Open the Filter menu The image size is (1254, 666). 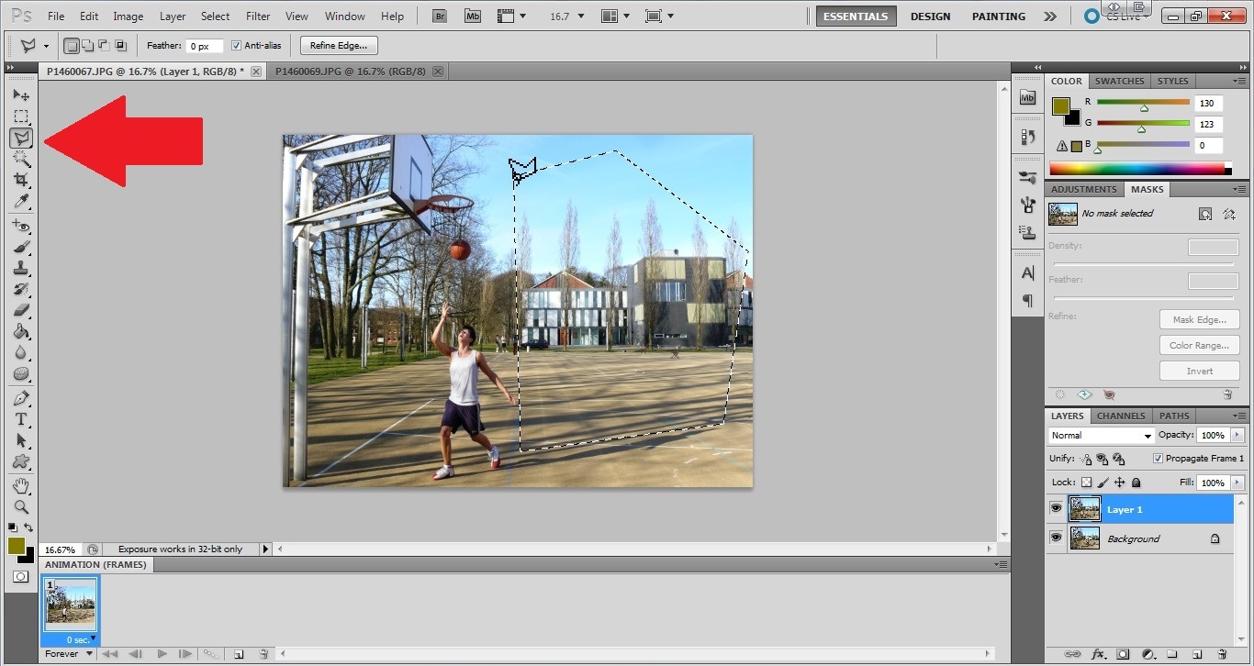pos(258,17)
